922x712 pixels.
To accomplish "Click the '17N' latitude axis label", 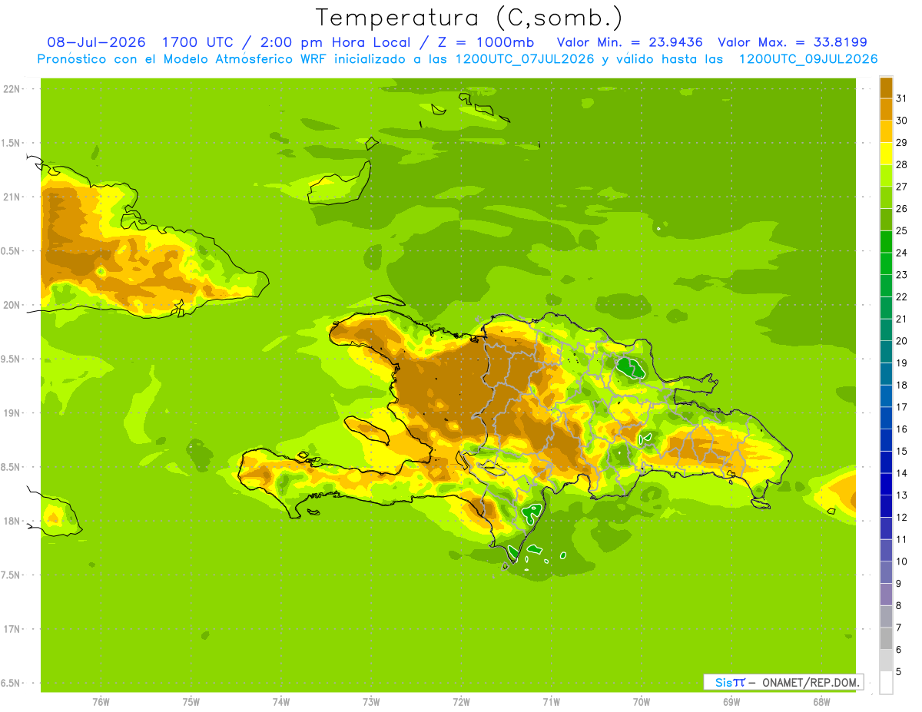I will (x=12, y=629).
